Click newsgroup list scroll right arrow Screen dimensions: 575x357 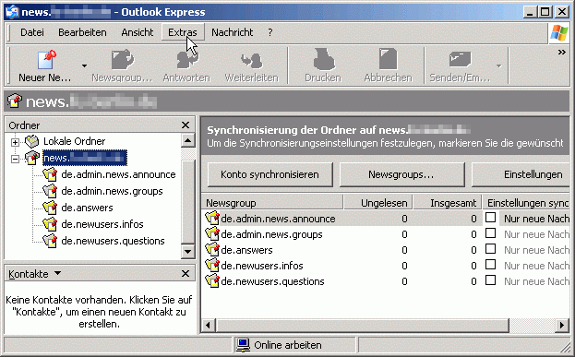point(562,325)
